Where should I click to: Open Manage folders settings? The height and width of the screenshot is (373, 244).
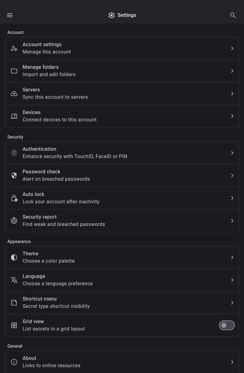tap(122, 71)
